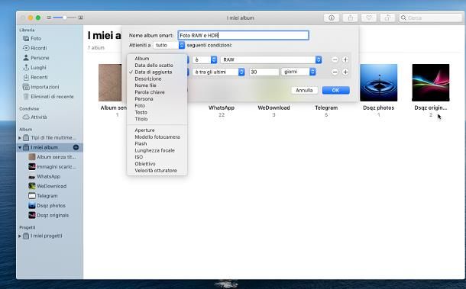Add a condition after the RAW row

345,59
